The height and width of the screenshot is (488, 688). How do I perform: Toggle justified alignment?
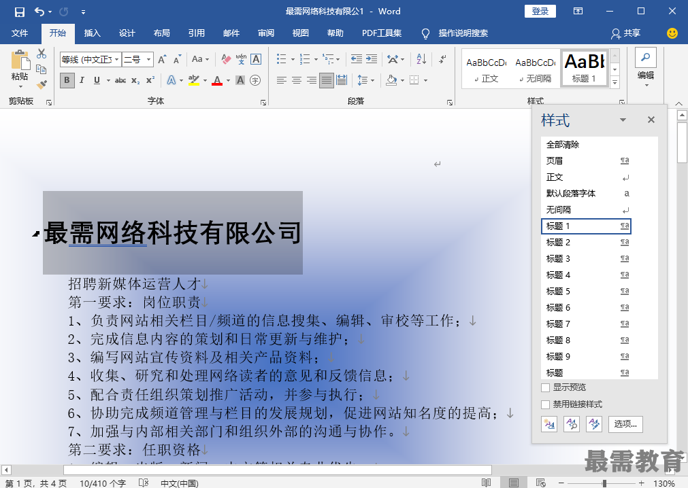point(327,80)
